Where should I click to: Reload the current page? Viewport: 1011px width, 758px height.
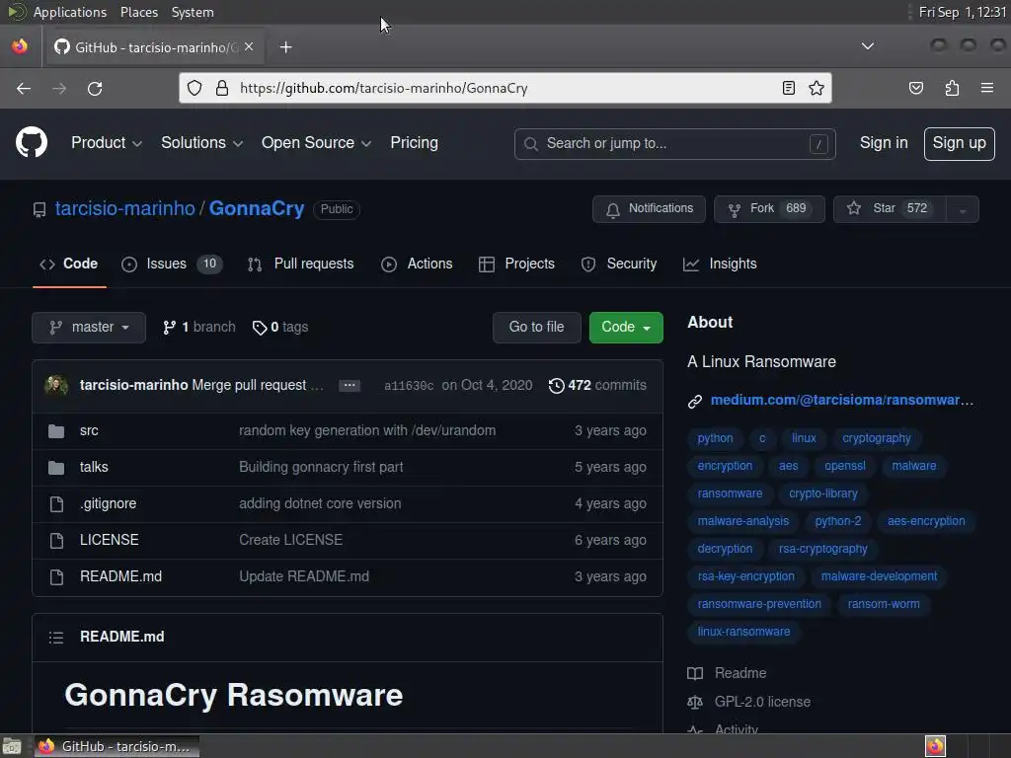point(95,88)
